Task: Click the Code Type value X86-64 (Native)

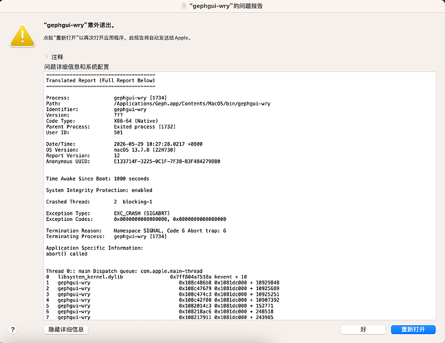Action: pyautogui.click(x=136, y=121)
